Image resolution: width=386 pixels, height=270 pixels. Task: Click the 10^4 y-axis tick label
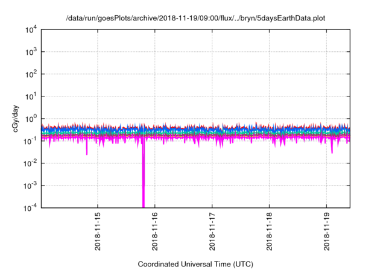click(31, 30)
